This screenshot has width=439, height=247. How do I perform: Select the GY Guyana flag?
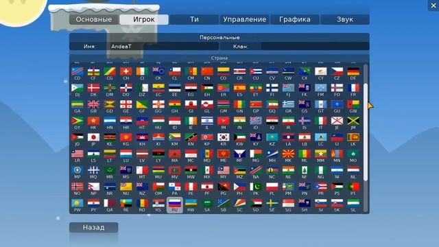[x=78, y=121]
